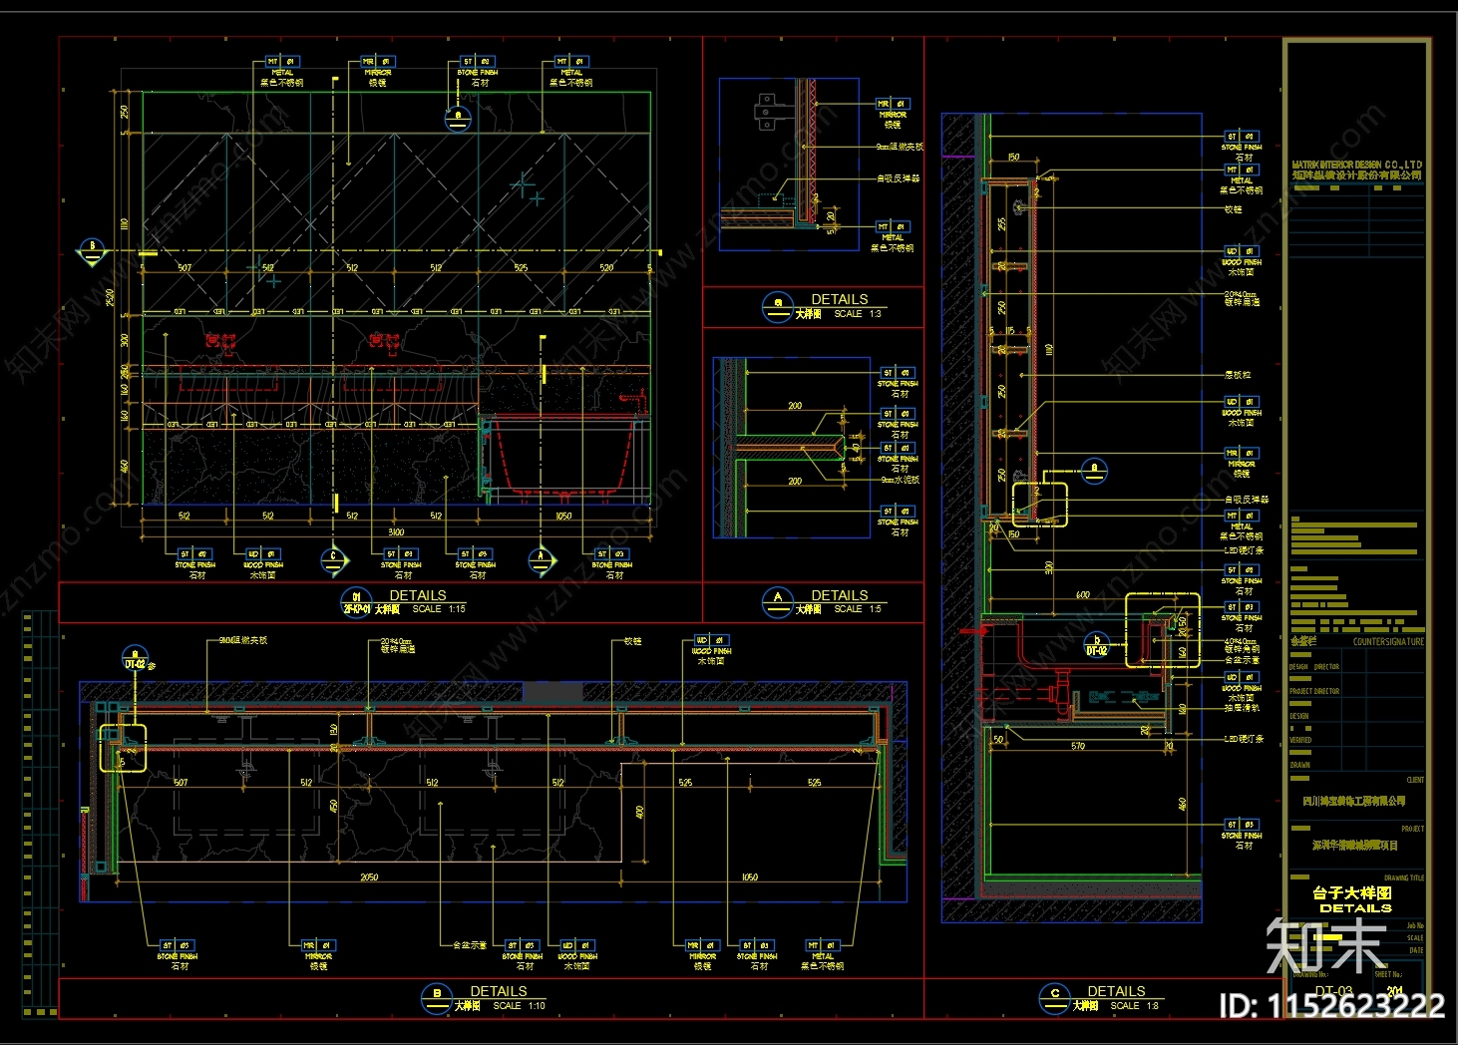Click the B marker at the elevation's top edge
Screen dimensions: 1458x1045
(x=458, y=118)
